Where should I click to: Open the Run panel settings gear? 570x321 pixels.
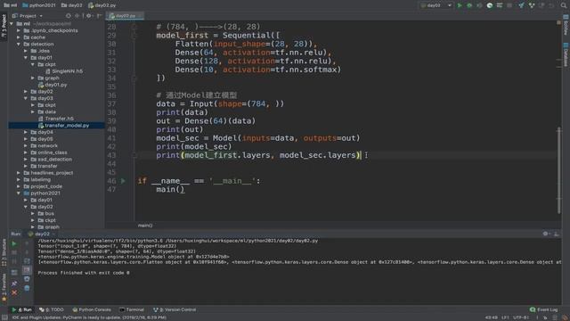(546, 234)
